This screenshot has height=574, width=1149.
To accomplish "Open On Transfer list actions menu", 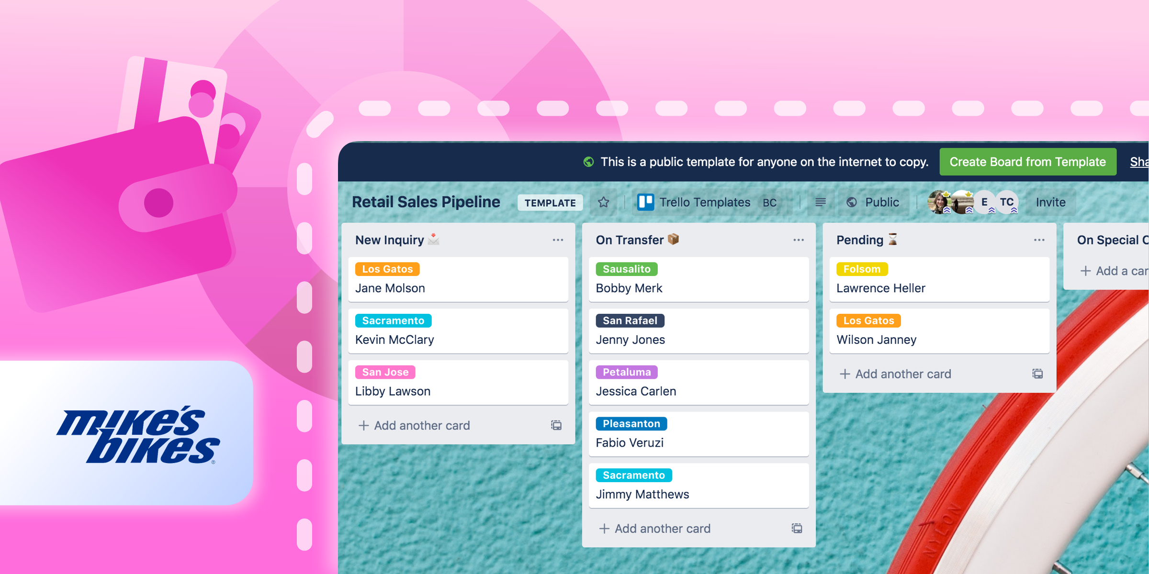I will point(798,240).
